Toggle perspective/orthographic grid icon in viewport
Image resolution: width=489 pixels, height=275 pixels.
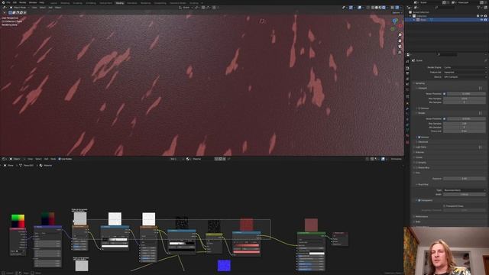(x=400, y=52)
